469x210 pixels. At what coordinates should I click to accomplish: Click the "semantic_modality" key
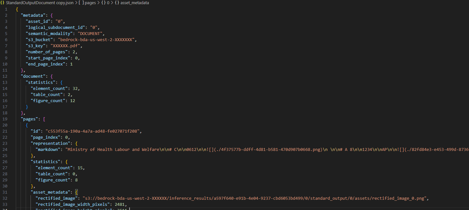point(49,33)
